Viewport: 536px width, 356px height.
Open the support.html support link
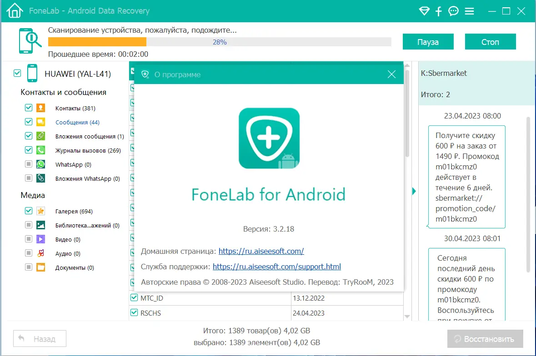[276, 267]
